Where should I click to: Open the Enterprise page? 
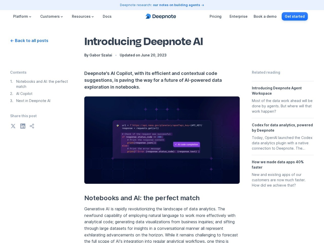tap(238, 16)
